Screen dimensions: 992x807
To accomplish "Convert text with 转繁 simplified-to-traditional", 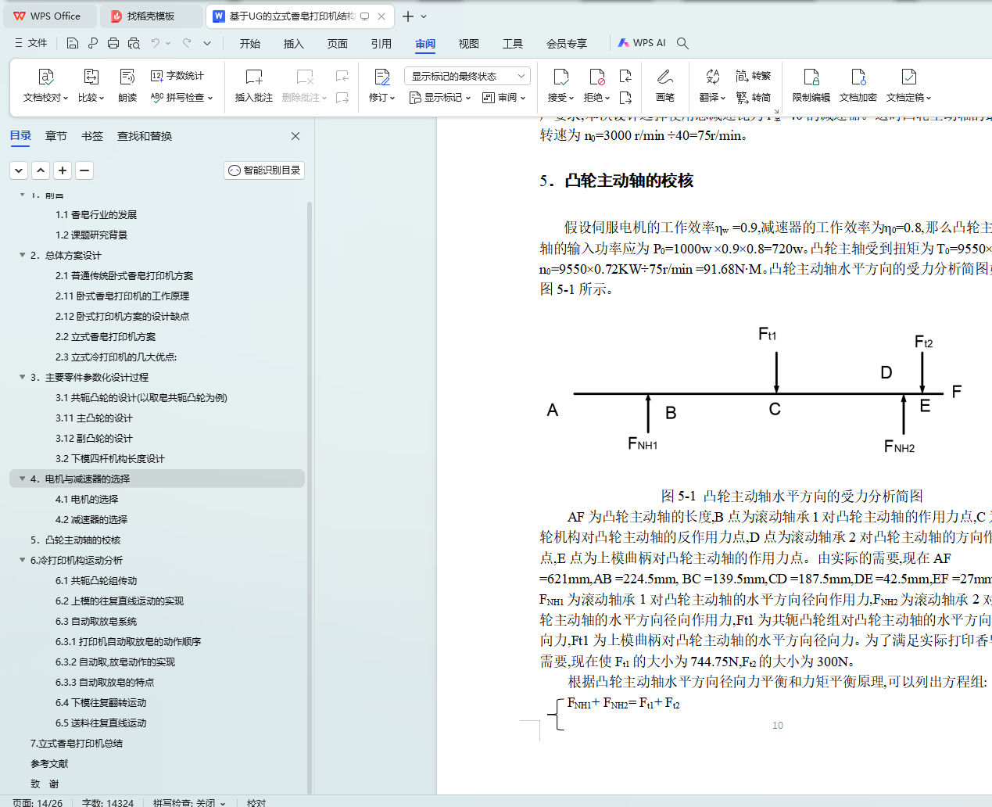I will click(x=753, y=76).
